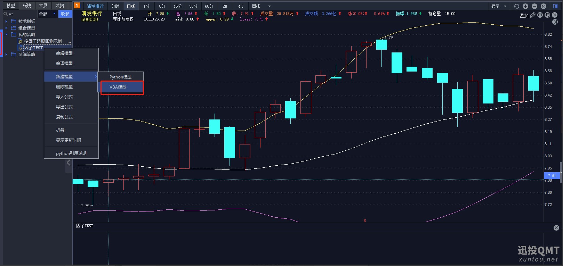Click the orange number 1 window icon

(77, 6)
